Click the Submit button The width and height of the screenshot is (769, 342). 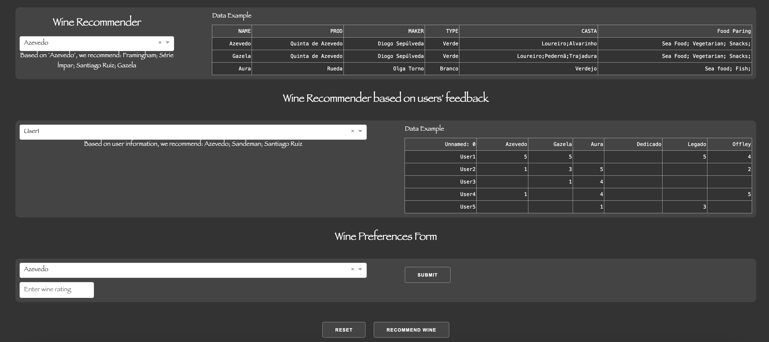tap(428, 275)
